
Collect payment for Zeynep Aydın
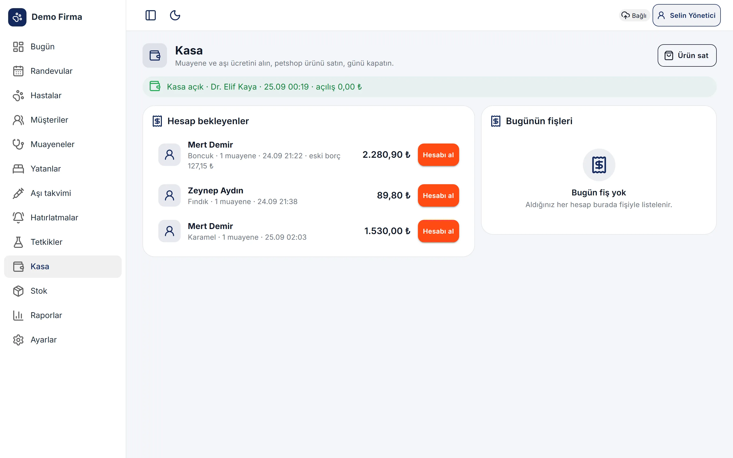click(438, 196)
